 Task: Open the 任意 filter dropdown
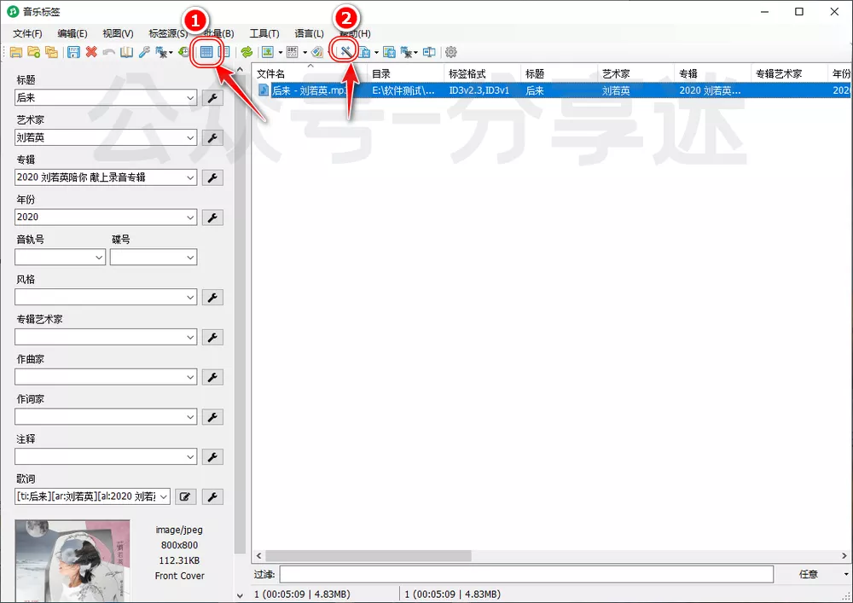coord(844,574)
